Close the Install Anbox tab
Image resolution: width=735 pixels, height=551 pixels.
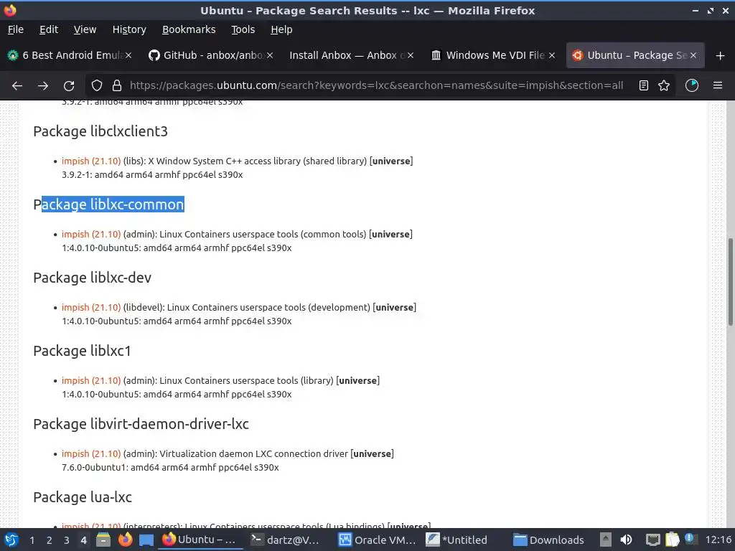click(x=411, y=55)
